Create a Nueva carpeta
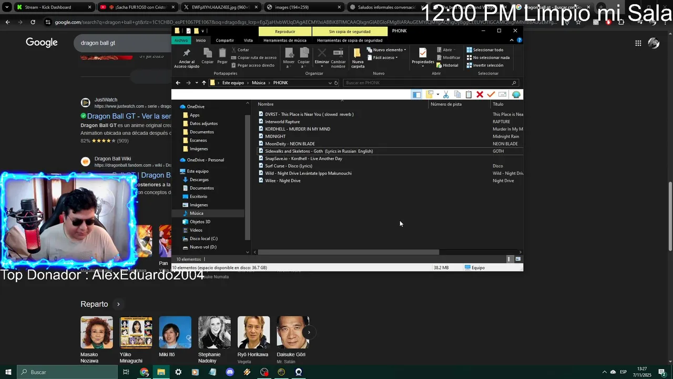 (x=358, y=57)
